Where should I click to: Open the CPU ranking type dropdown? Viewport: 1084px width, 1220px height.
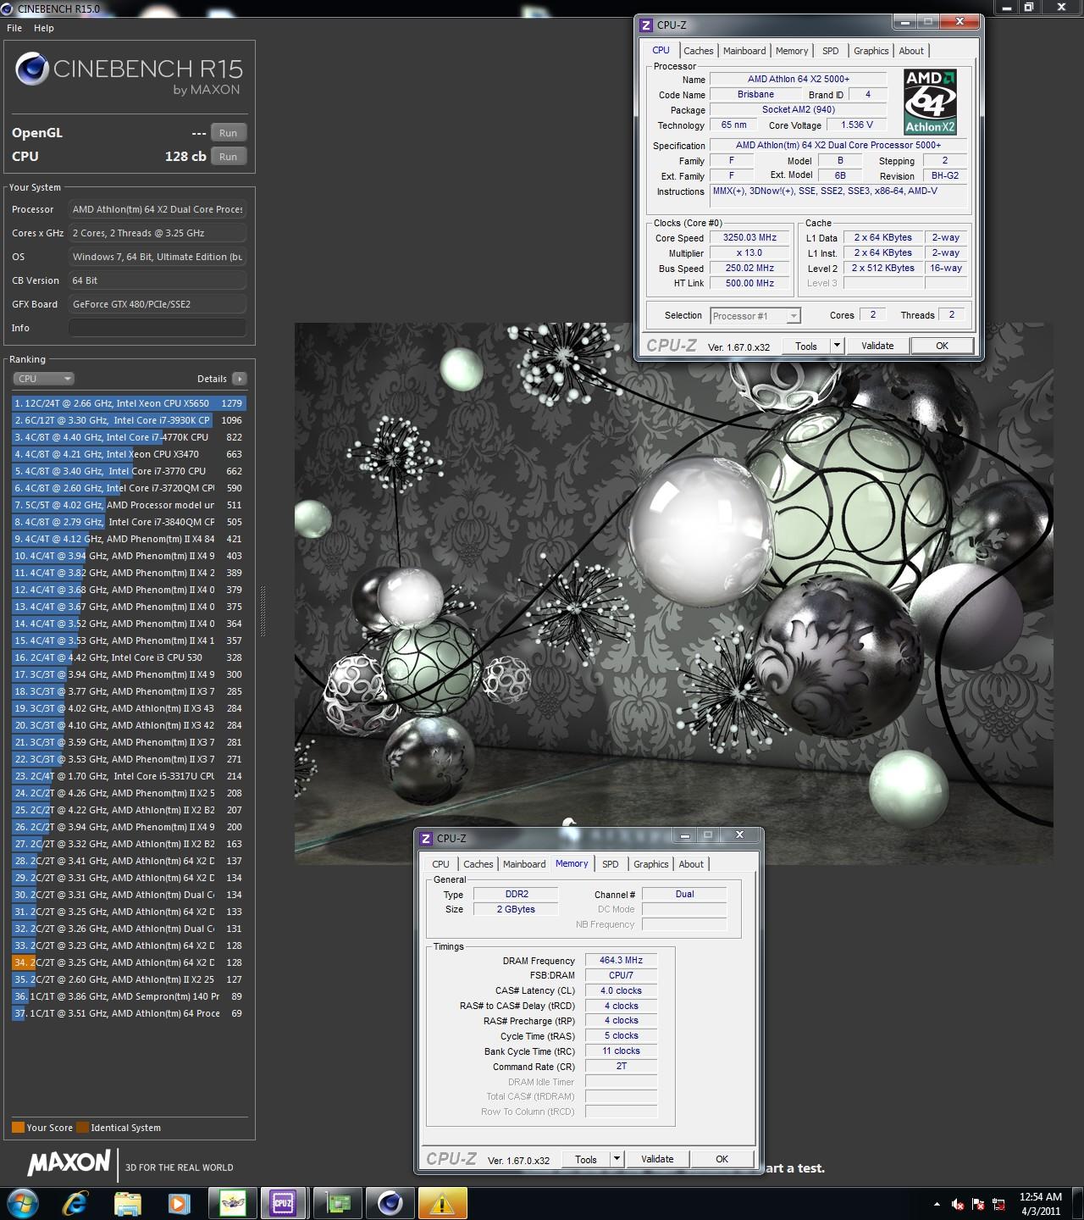[44, 379]
